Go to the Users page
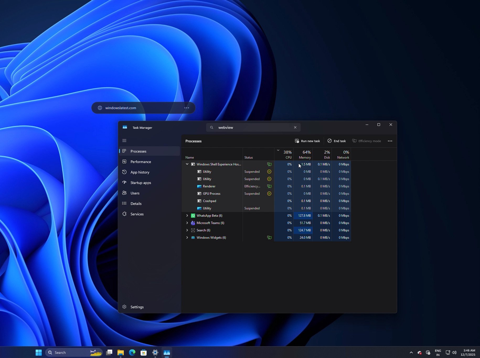 (x=135, y=193)
